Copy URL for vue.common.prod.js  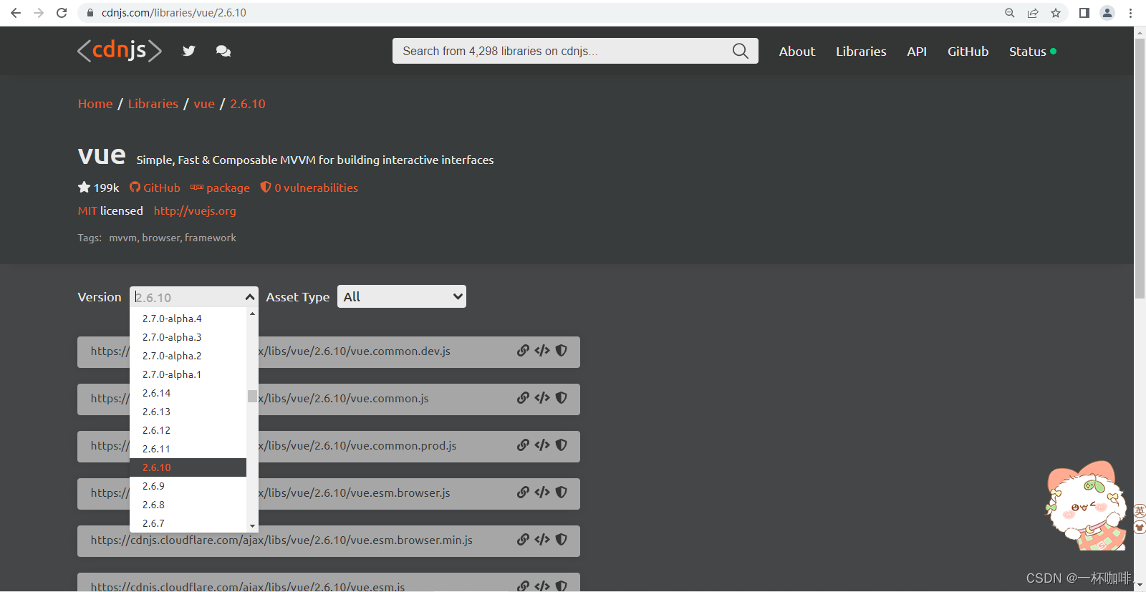pos(524,445)
